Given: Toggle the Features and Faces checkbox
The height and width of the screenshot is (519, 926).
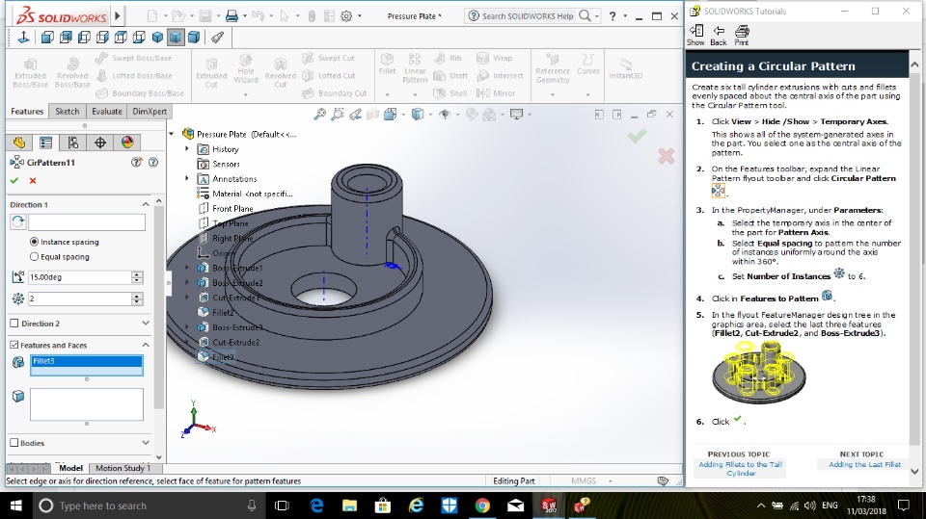Looking at the screenshot, I should tap(14, 345).
